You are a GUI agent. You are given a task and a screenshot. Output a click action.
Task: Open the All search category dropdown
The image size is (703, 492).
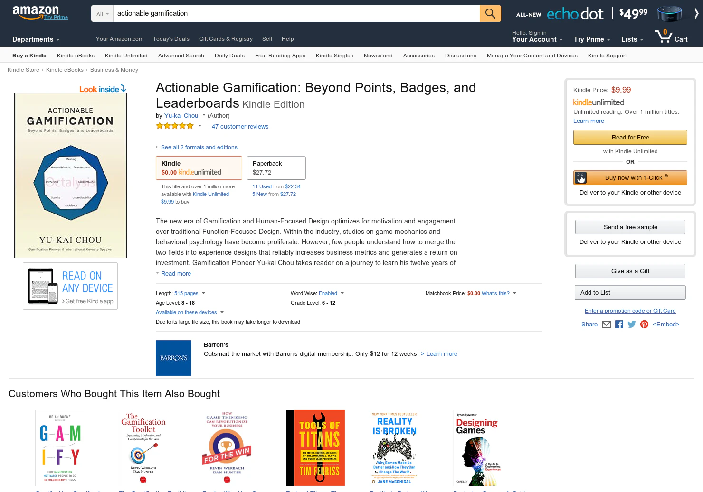tap(102, 14)
